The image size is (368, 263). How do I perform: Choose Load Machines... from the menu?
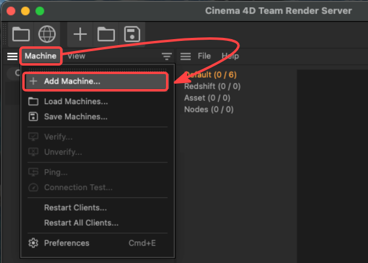(x=97, y=102)
